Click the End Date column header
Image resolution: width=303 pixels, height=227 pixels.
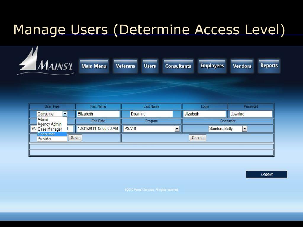tap(98, 121)
